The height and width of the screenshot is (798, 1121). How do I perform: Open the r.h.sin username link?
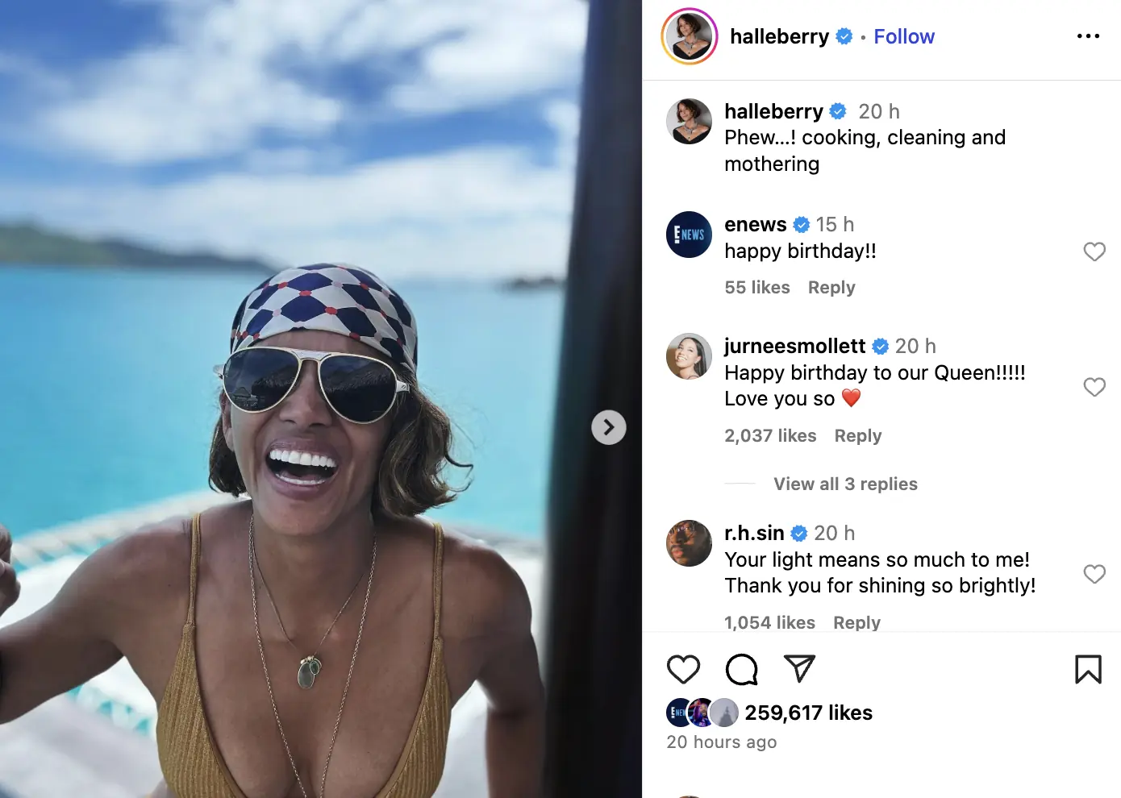754,533
